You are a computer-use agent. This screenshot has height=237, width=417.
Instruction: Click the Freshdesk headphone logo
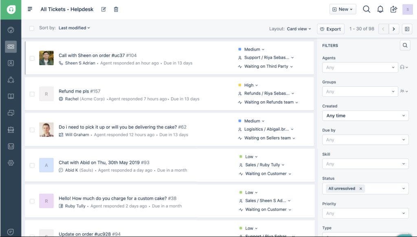(11, 10)
